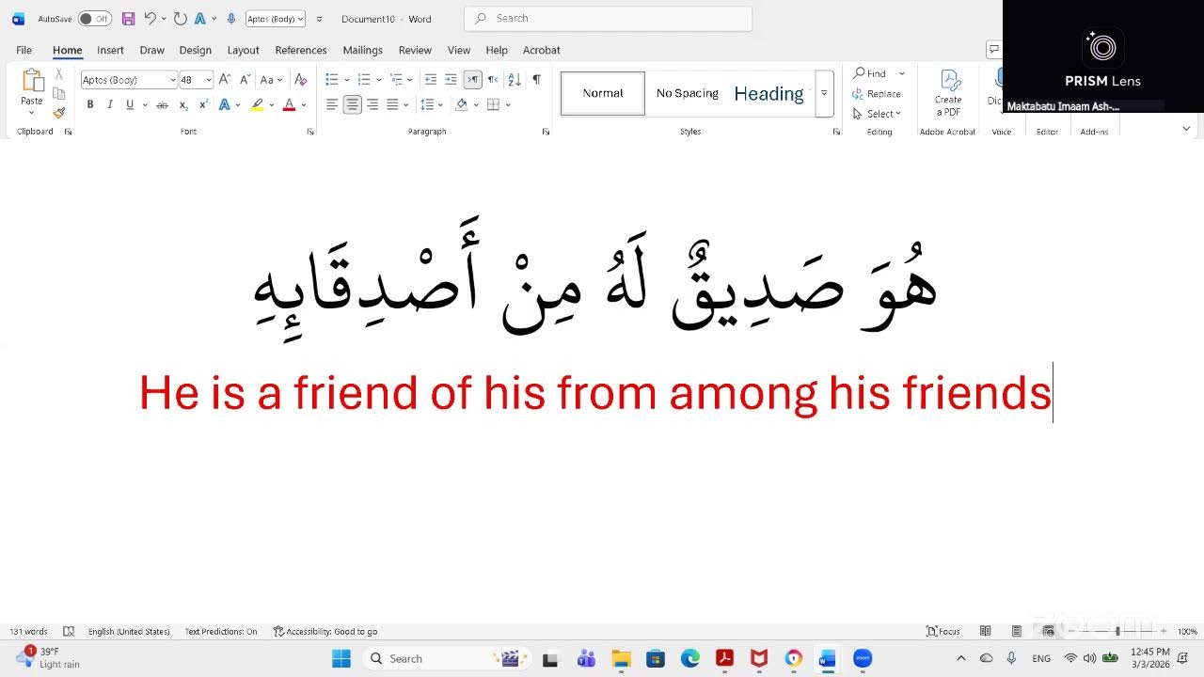Screen dimensions: 1204x677
Task: Clear all formatting from selection
Action: [301, 80]
